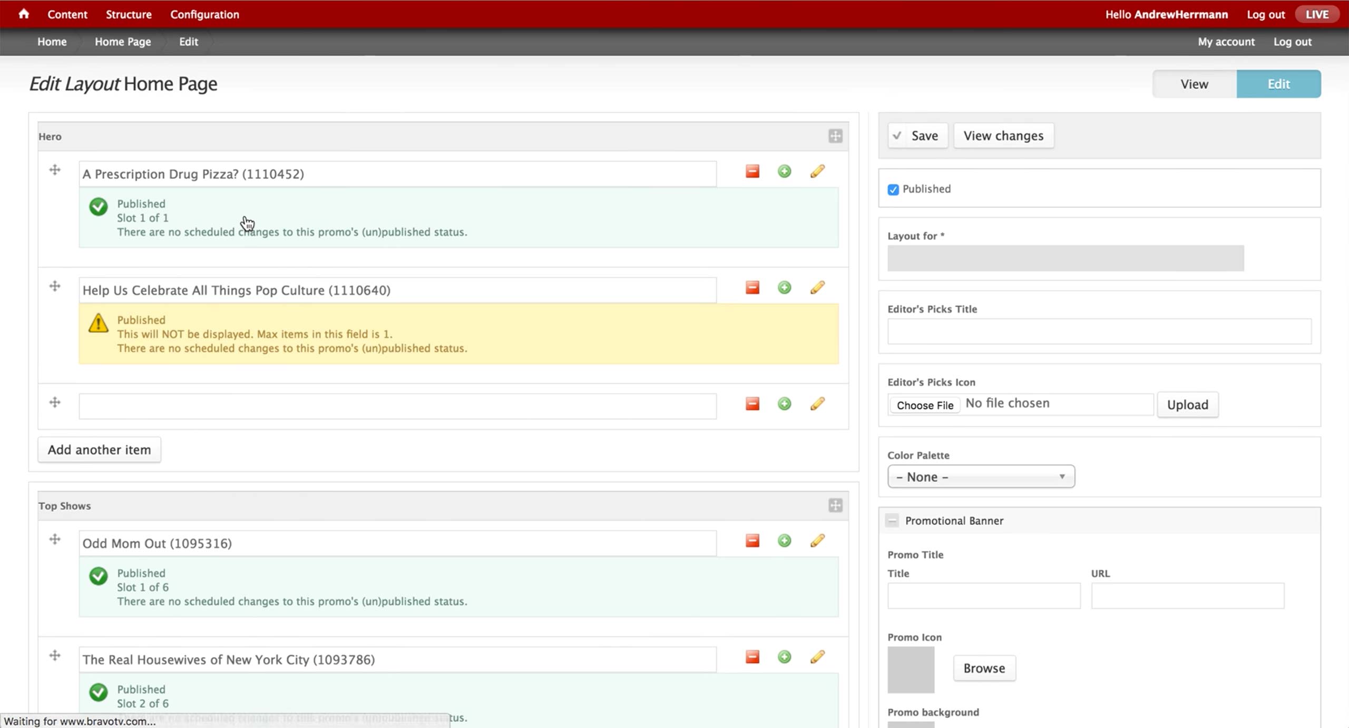Image resolution: width=1349 pixels, height=728 pixels.
Task: Toggle row weights icon in Hero header
Action: click(835, 136)
